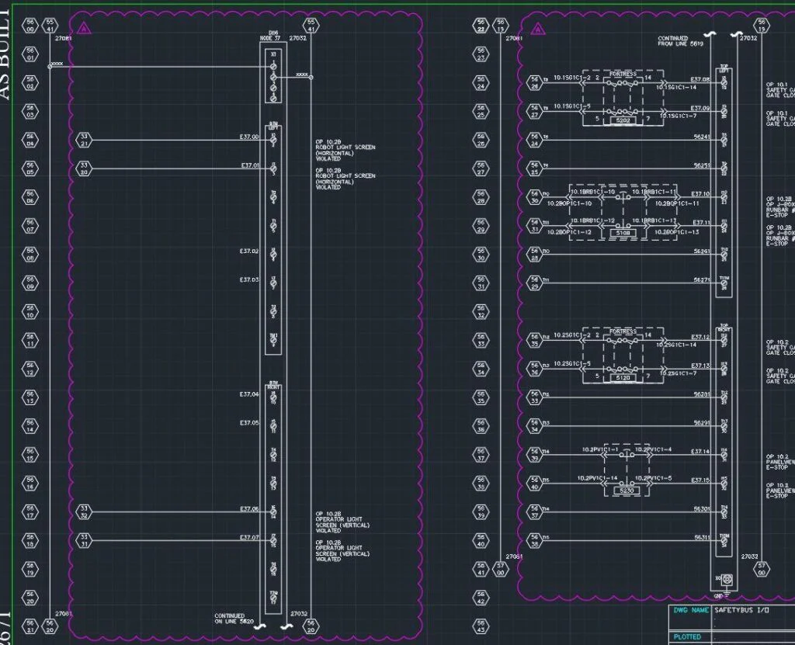Select the line reference hexagon 56/01
795x645 pixels.
pos(30,54)
